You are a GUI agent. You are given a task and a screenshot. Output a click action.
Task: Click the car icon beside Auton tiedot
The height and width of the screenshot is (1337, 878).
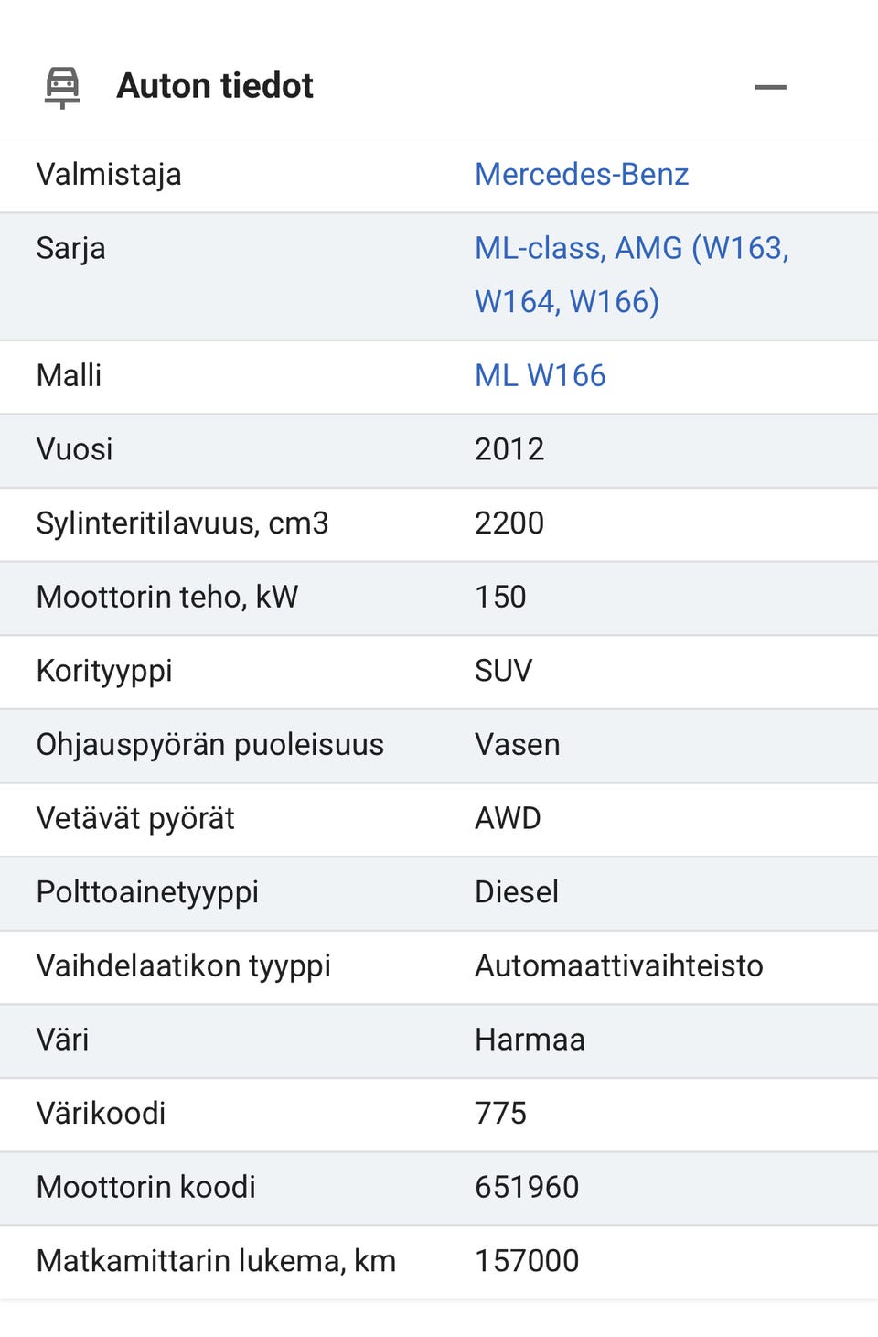62,87
